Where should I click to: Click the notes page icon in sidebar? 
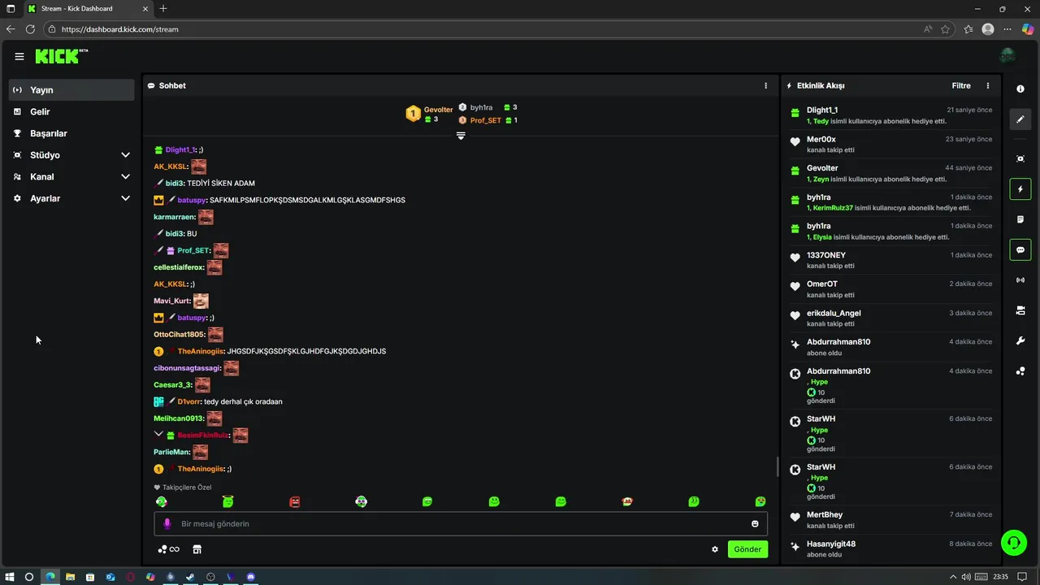tap(1020, 219)
